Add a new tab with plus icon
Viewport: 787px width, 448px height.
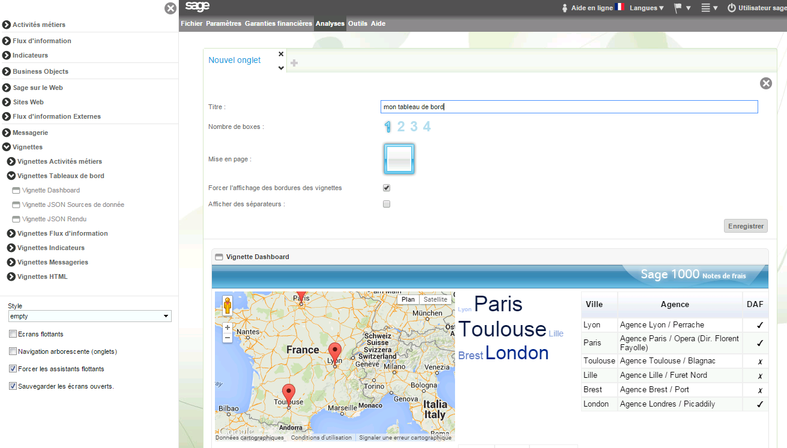click(294, 62)
